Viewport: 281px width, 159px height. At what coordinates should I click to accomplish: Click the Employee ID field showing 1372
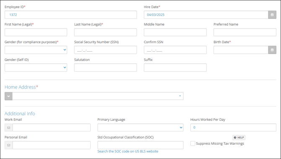point(70,15)
